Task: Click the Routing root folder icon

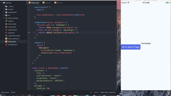Action: click(4, 3)
